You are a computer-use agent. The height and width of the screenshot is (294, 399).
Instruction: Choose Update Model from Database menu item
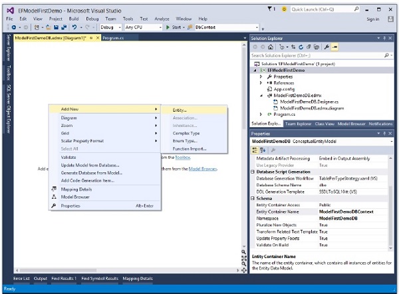(x=90, y=165)
